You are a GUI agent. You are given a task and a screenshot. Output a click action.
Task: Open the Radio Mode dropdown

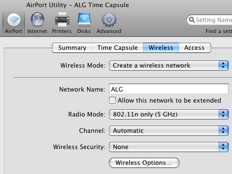(x=169, y=115)
